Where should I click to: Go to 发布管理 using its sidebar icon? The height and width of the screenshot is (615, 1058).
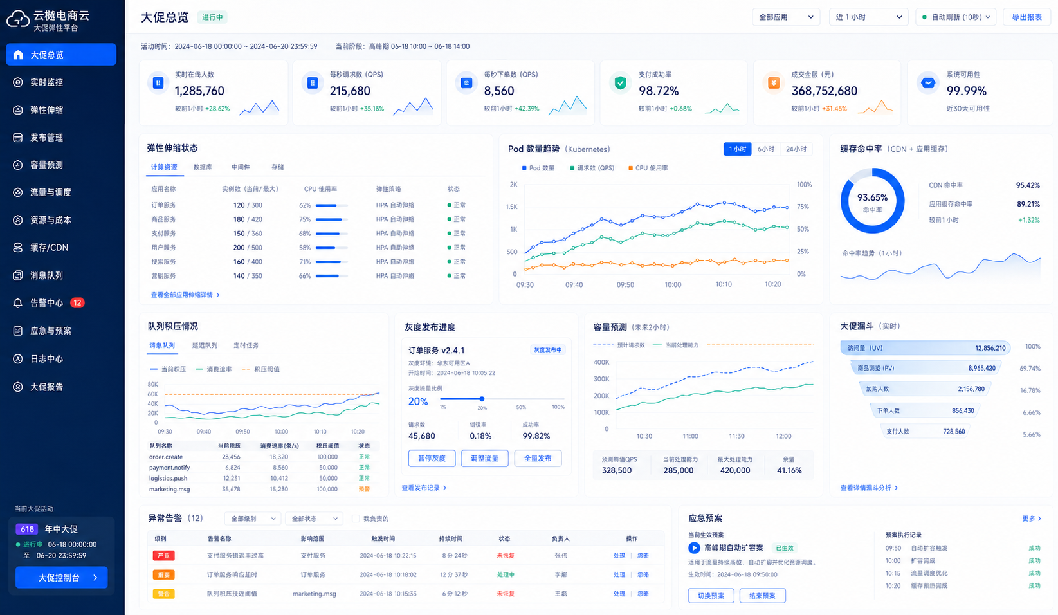pos(18,138)
